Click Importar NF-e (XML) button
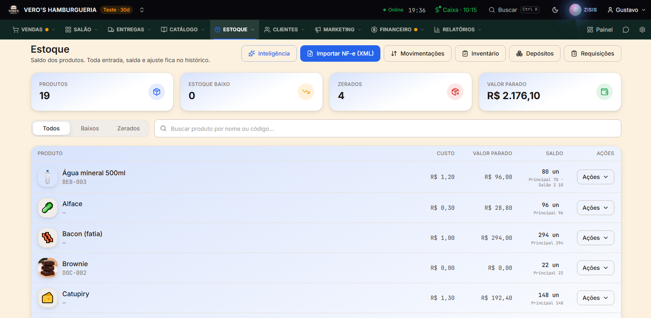Viewport: 651px width, 318px height. click(340, 53)
